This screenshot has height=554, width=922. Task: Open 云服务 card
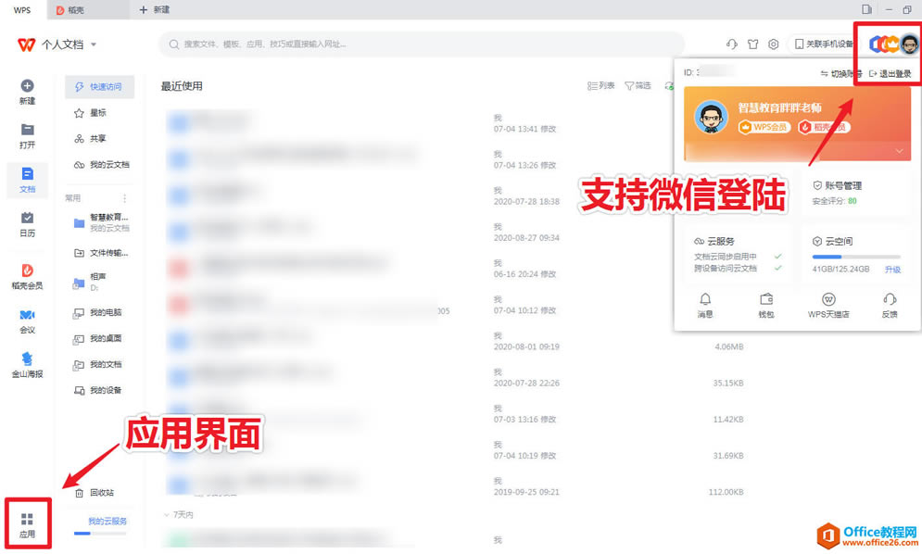click(x=738, y=254)
